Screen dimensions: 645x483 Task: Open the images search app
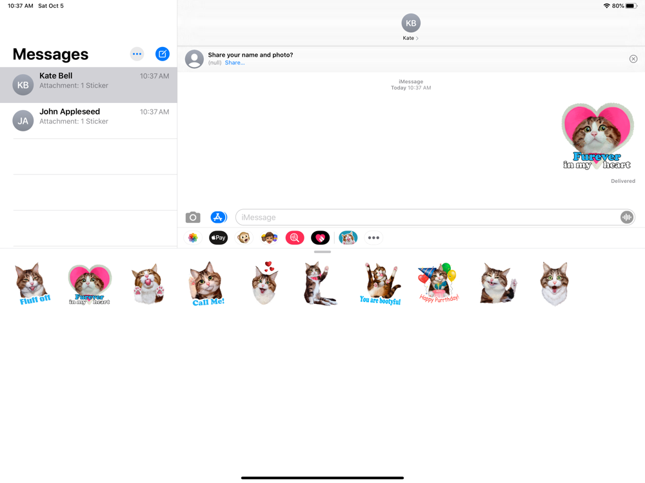coord(295,238)
